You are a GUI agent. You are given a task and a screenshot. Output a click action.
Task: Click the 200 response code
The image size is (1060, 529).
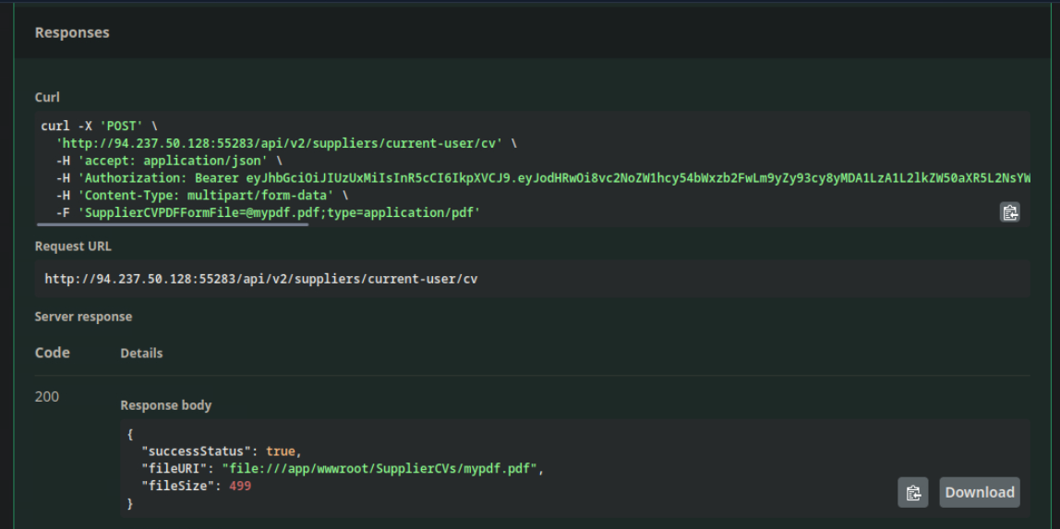pyautogui.click(x=47, y=397)
